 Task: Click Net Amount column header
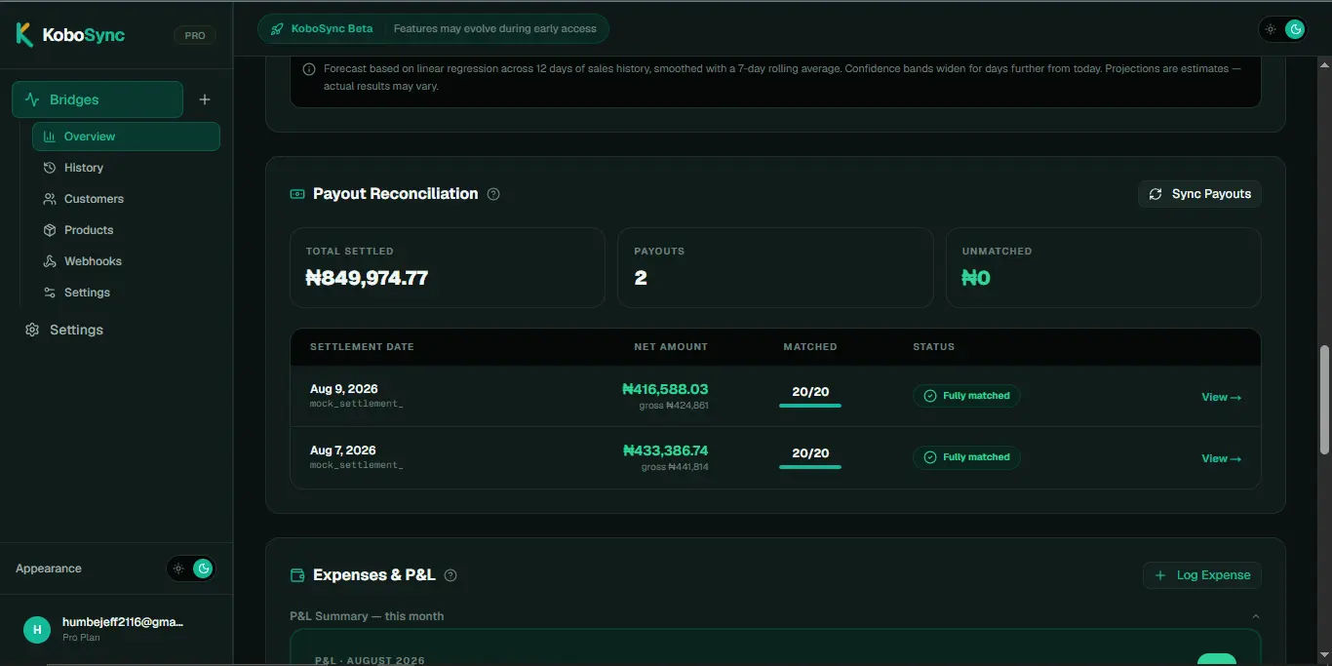(x=671, y=347)
